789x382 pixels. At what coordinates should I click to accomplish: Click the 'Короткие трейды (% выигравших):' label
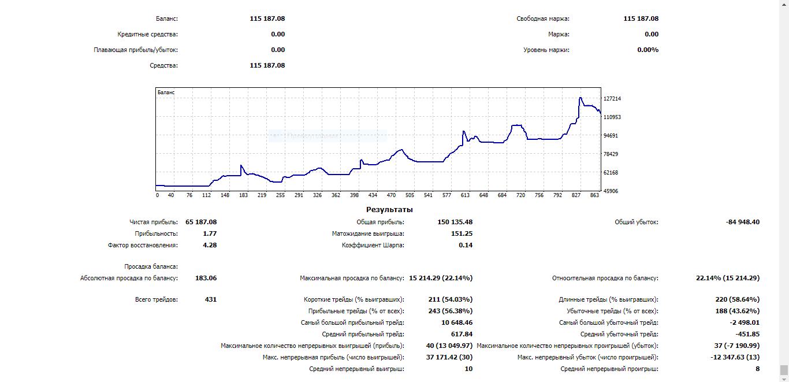(x=354, y=299)
